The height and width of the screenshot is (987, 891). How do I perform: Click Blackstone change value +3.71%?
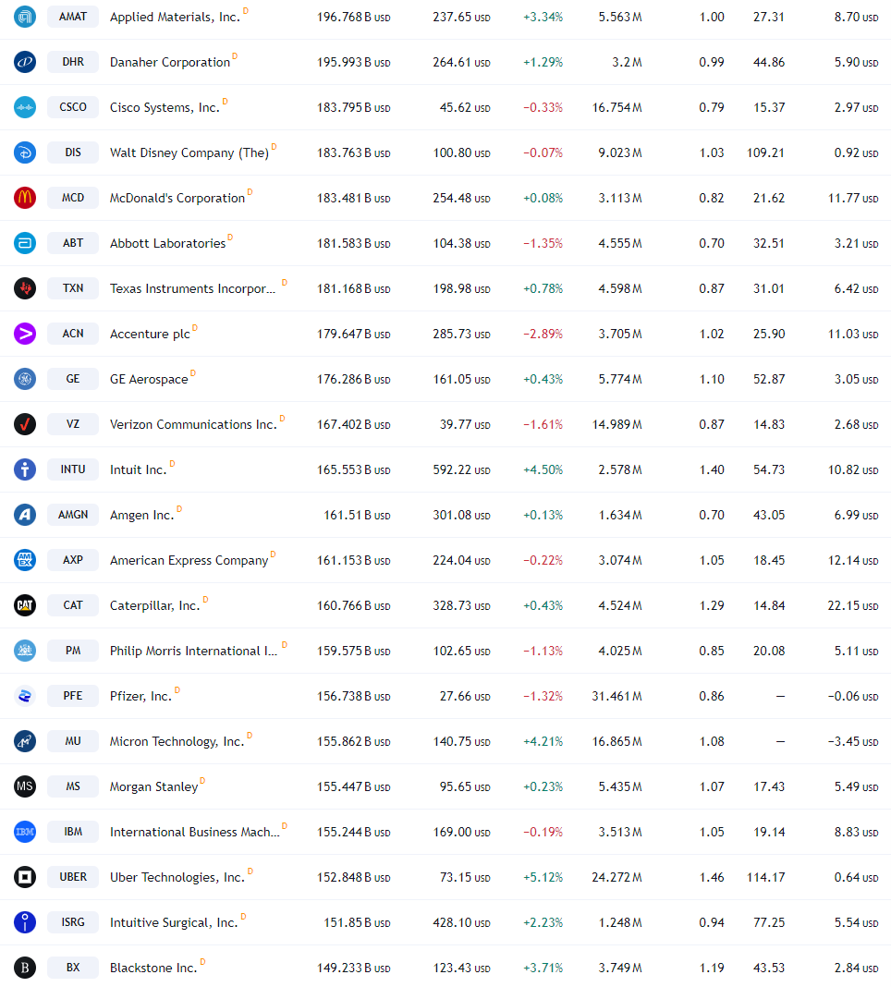tap(543, 969)
